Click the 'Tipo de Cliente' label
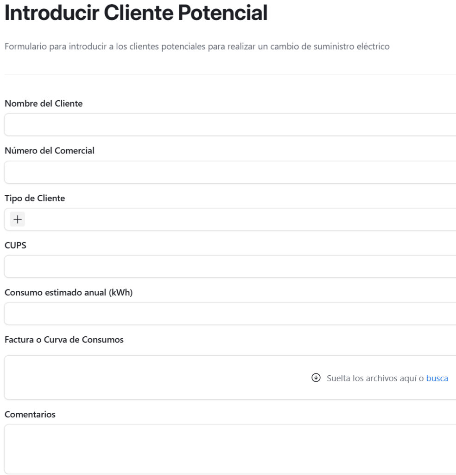 coord(35,198)
